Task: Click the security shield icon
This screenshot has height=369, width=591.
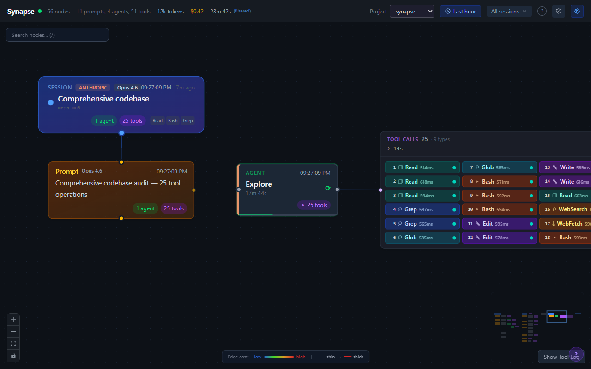Action: click(x=559, y=11)
